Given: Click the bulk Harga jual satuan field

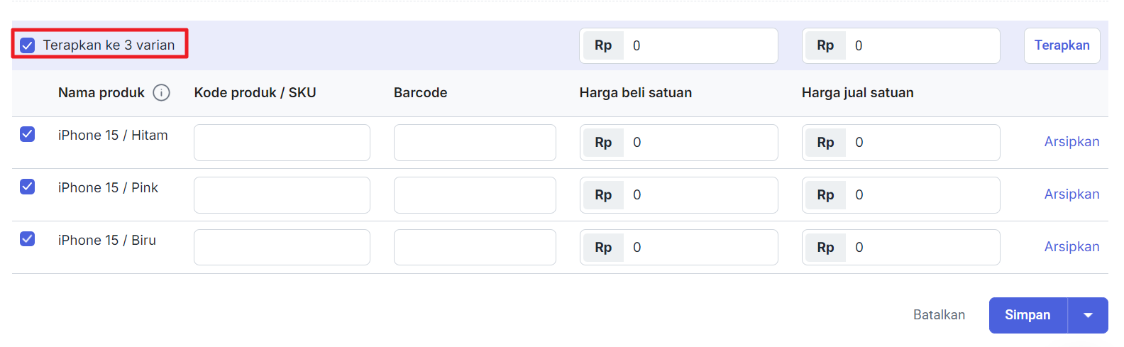Looking at the screenshot, I should [921, 46].
